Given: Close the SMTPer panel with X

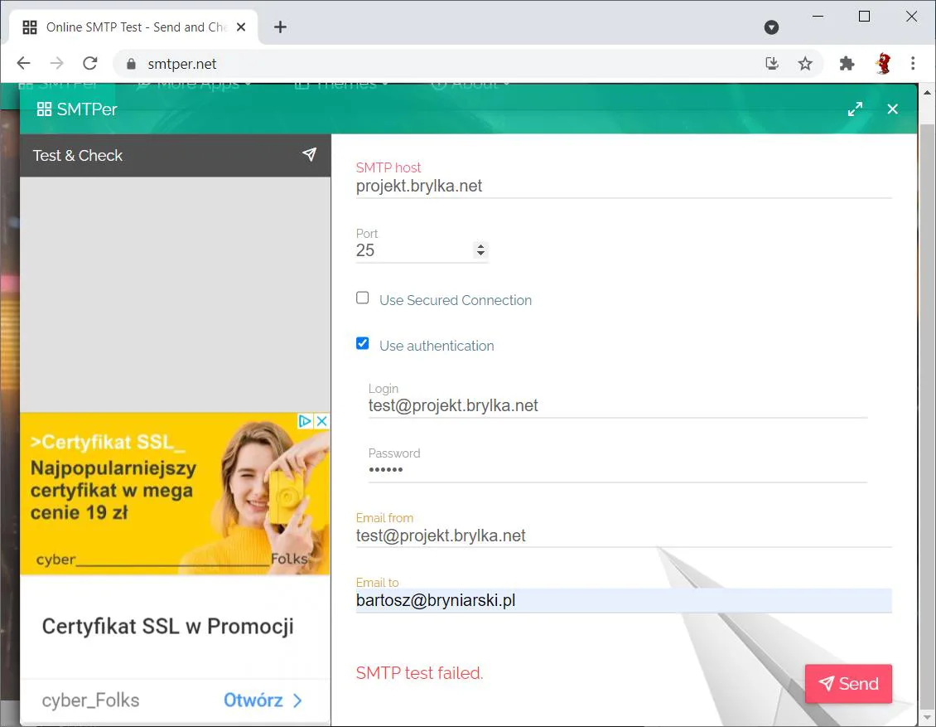Looking at the screenshot, I should click(x=892, y=109).
